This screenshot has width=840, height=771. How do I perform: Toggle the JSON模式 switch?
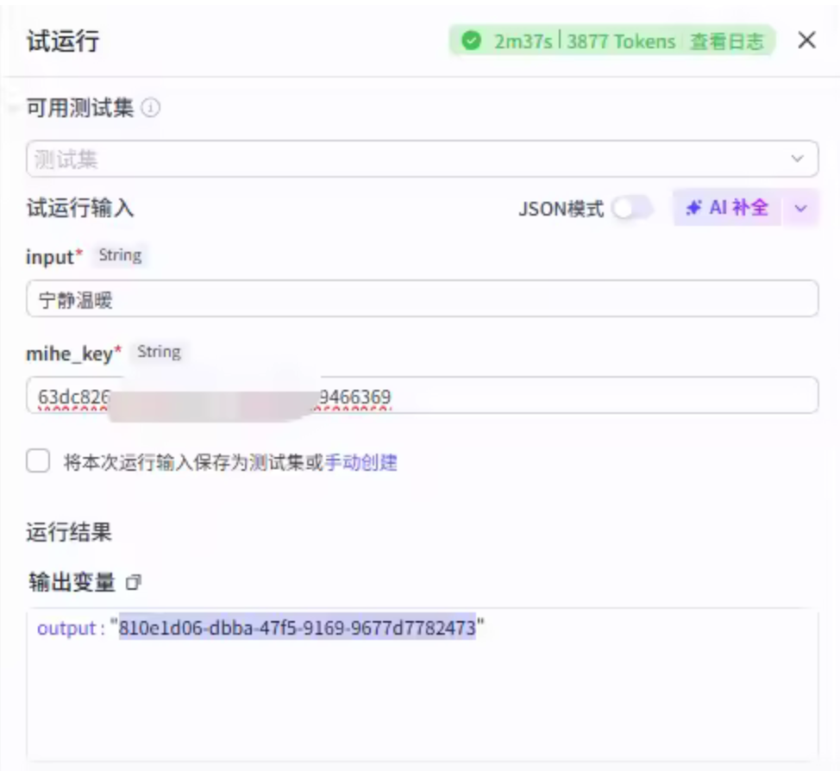pos(632,208)
